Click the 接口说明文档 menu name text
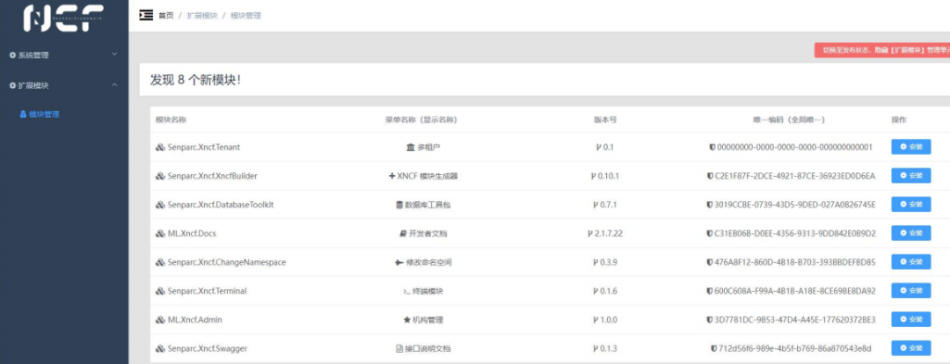The height and width of the screenshot is (364, 950). [x=427, y=349]
